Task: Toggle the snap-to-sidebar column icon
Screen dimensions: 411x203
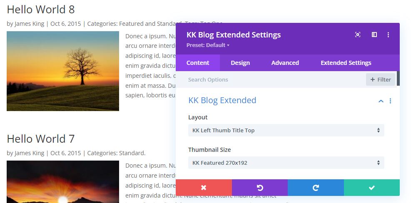Action: 374,35
